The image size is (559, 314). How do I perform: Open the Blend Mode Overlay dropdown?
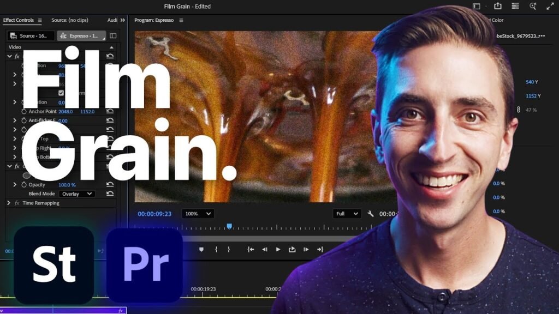(76, 194)
